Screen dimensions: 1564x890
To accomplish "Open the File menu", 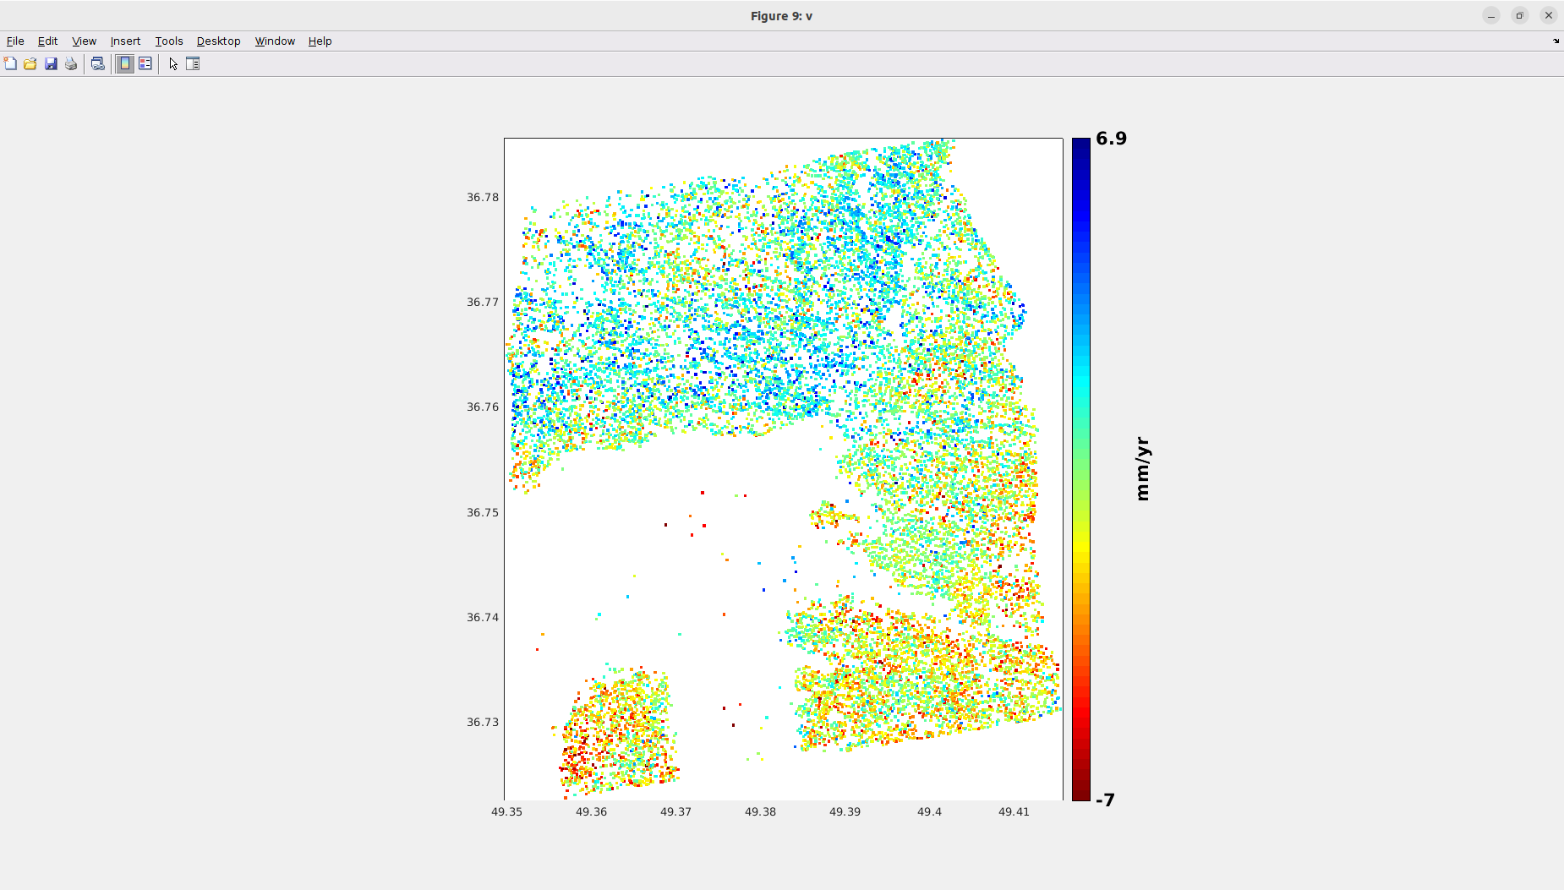I will pos(15,41).
